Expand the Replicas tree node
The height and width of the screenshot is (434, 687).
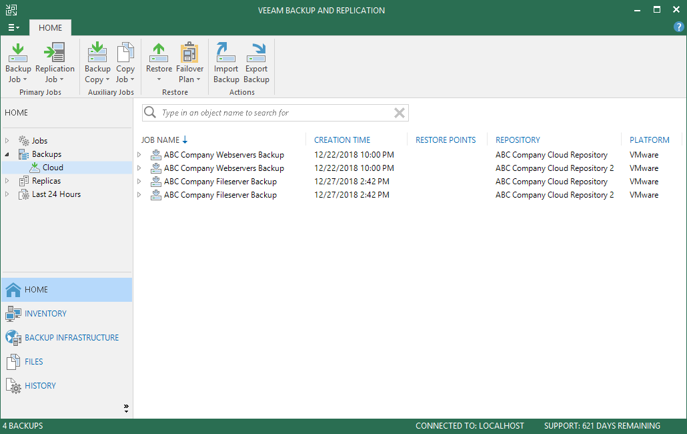coord(7,181)
